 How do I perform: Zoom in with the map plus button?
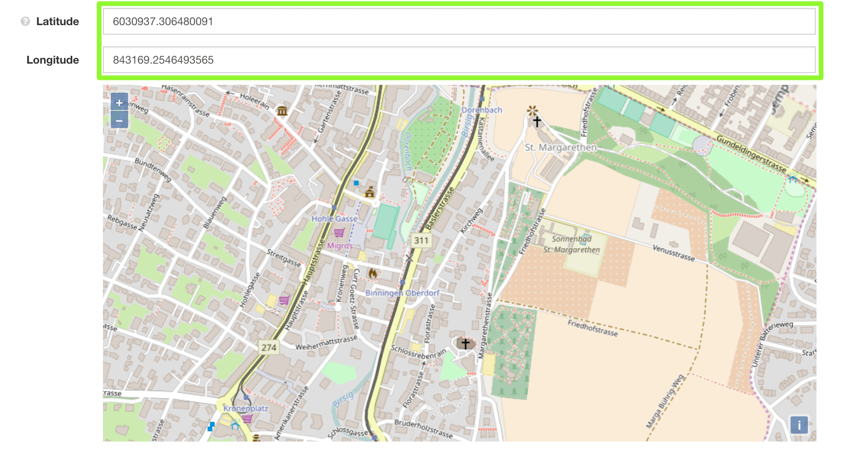click(x=119, y=103)
